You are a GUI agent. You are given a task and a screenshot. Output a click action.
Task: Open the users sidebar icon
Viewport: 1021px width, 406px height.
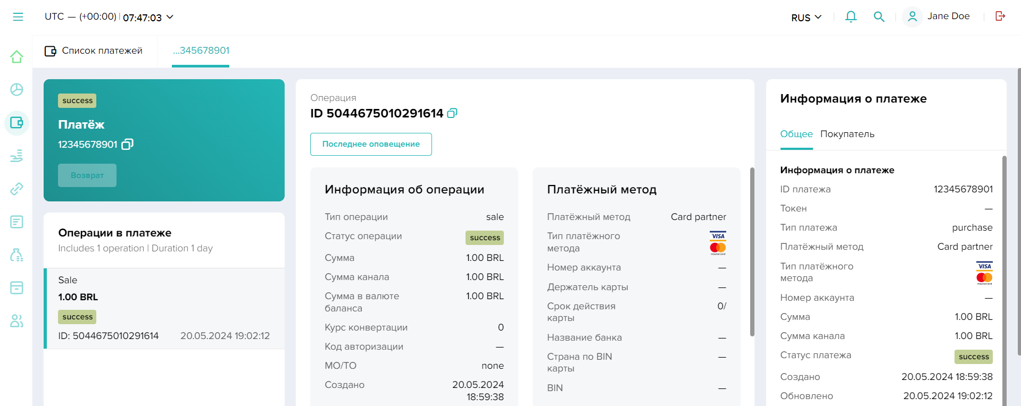tap(17, 321)
